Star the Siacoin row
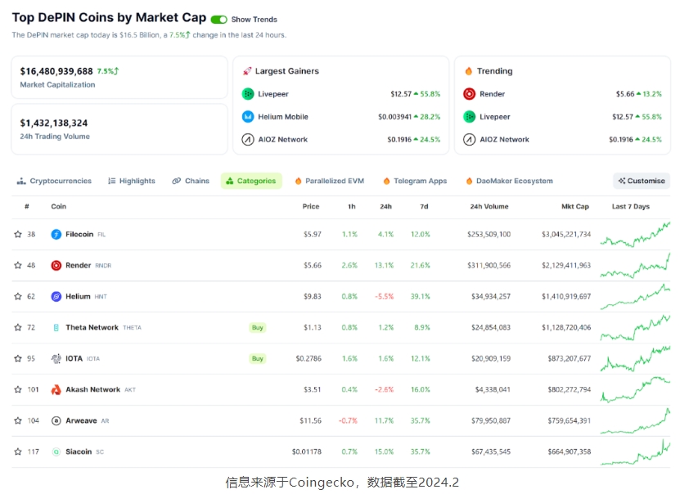This screenshot has height=494, width=680. click(x=18, y=451)
